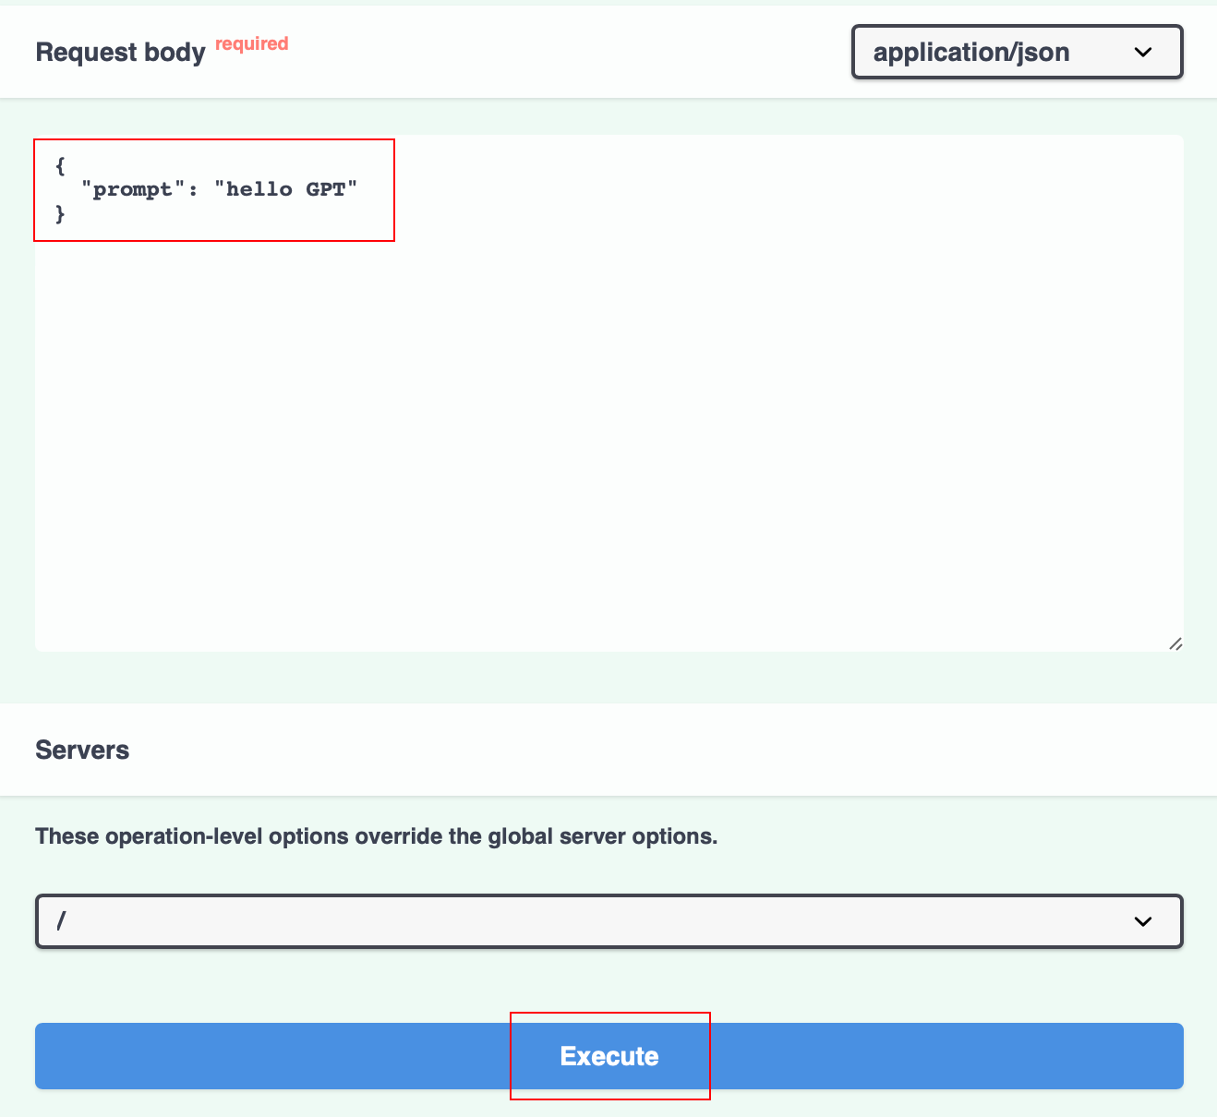This screenshot has height=1117, width=1217.
Task: Click the "required" label text
Action: pyautogui.click(x=252, y=43)
